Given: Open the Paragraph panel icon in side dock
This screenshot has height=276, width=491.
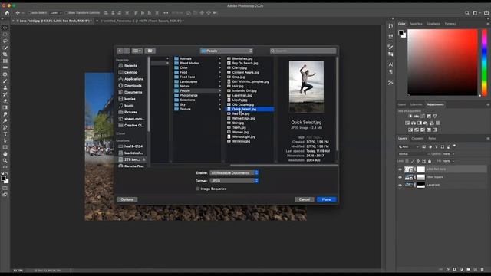Looking at the screenshot, I should pyautogui.click(x=390, y=71).
